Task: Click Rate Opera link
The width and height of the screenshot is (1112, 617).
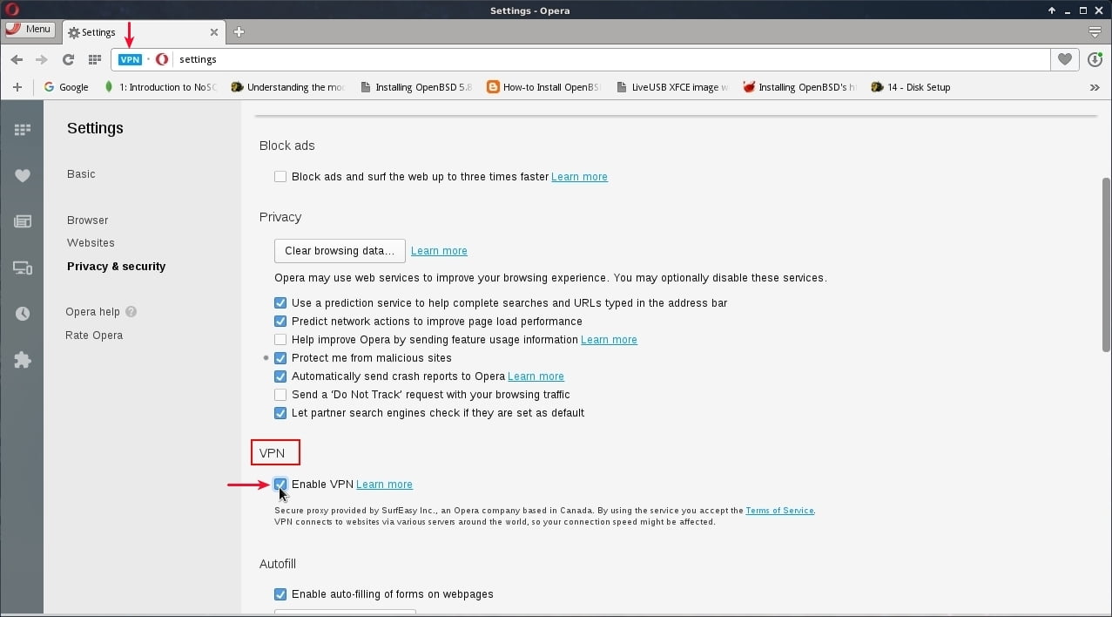Action: tap(94, 336)
